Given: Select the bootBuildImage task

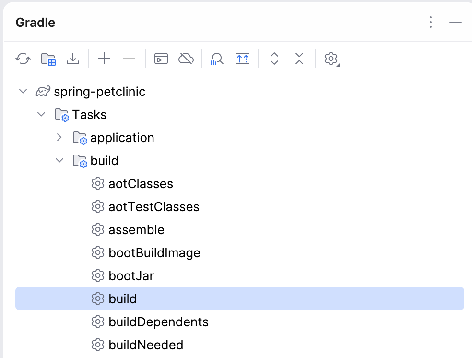Looking at the screenshot, I should 154,253.
